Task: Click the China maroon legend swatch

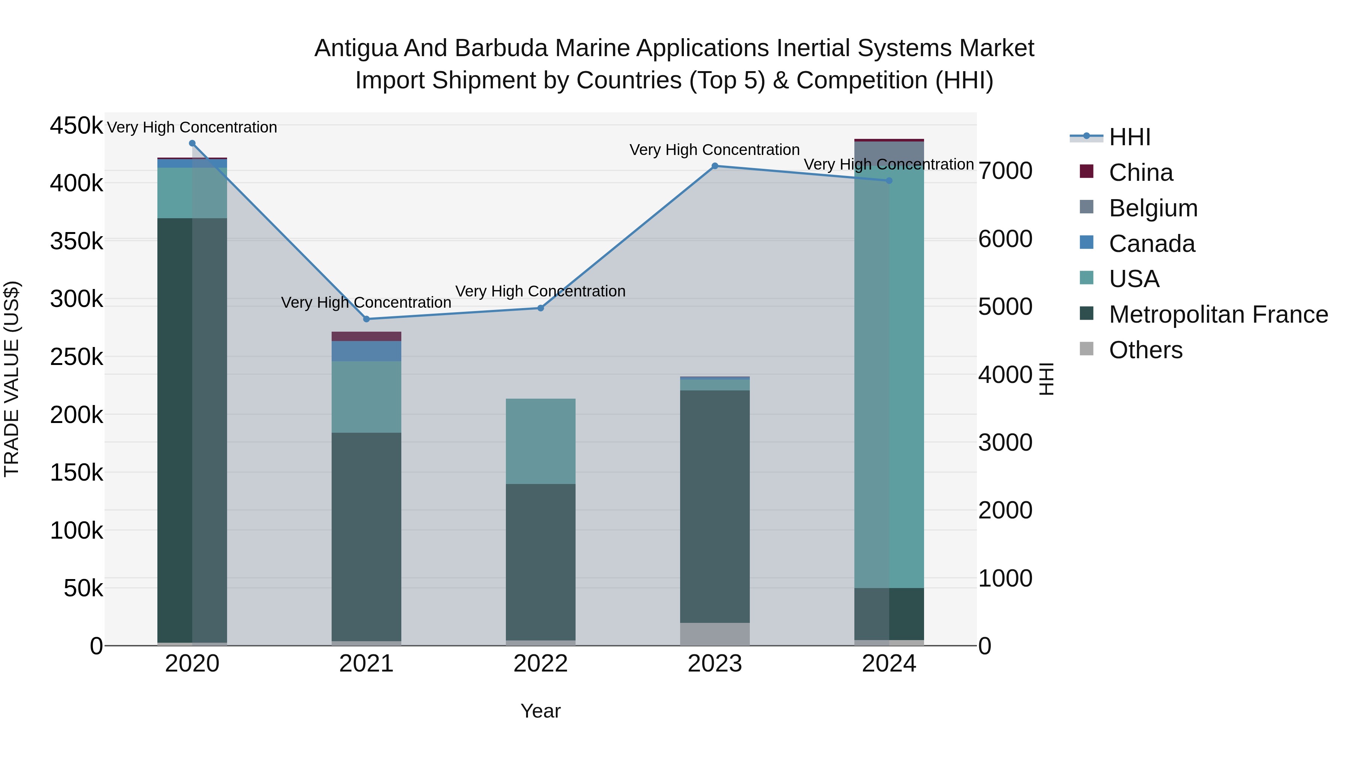Action: 1087,171
